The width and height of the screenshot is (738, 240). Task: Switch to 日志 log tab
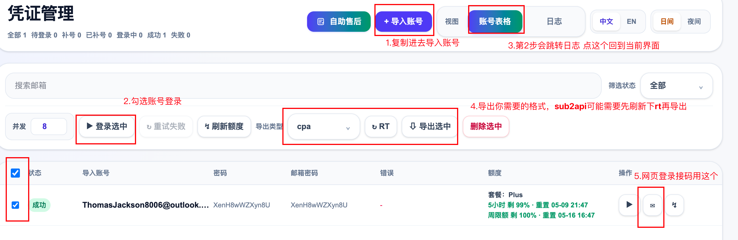click(x=554, y=22)
